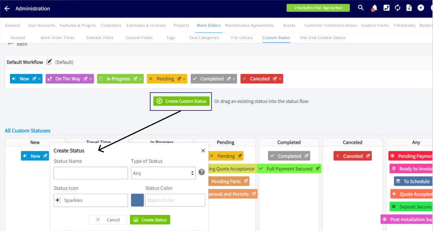Viewport: 433px width, 231px height.
Task: Remove On The Way from workflow
Action: (x=91, y=79)
